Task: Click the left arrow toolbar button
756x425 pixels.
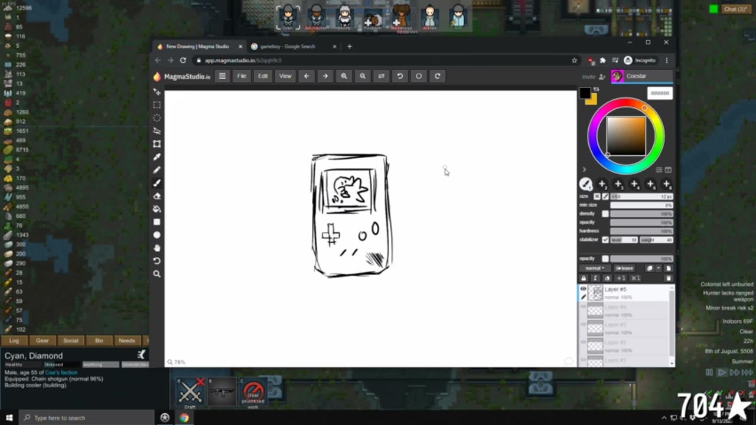Action: tap(306, 76)
